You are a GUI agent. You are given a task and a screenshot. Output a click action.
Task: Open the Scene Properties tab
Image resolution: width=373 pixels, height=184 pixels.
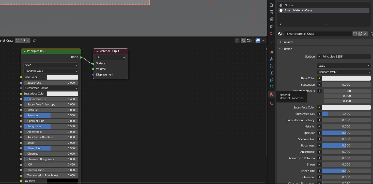point(272,26)
